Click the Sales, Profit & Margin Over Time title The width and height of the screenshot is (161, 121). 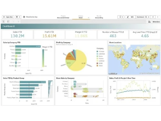(x=122, y=78)
